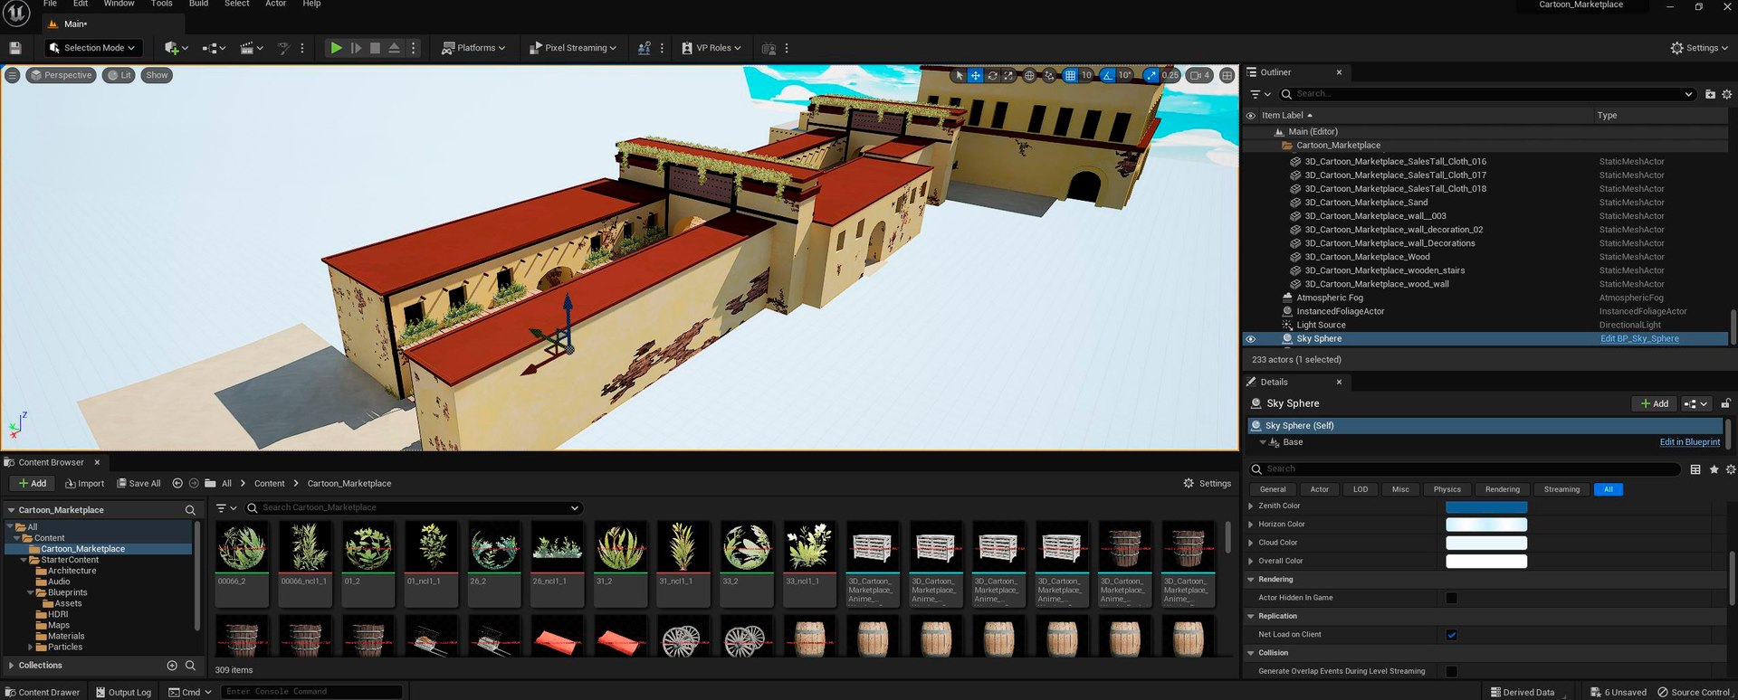The height and width of the screenshot is (700, 1738).
Task: Toggle visibility eye for Sky Sphere actor
Action: 1251,339
